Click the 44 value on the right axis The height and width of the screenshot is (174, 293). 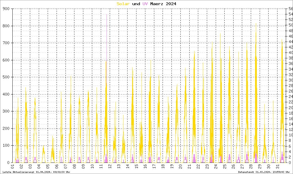click(x=290, y=42)
